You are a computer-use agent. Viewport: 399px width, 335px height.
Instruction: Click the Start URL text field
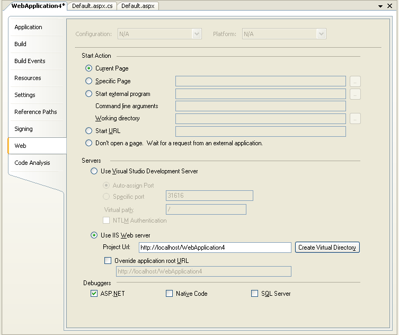pyautogui.click(x=261, y=131)
